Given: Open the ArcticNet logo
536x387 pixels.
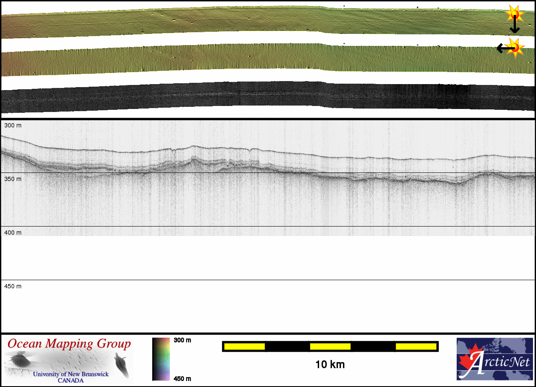Looking at the screenshot, I should tap(494, 359).
